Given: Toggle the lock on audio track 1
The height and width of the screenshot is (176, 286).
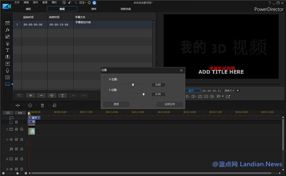Looking at the screenshot, I should 22,139.
